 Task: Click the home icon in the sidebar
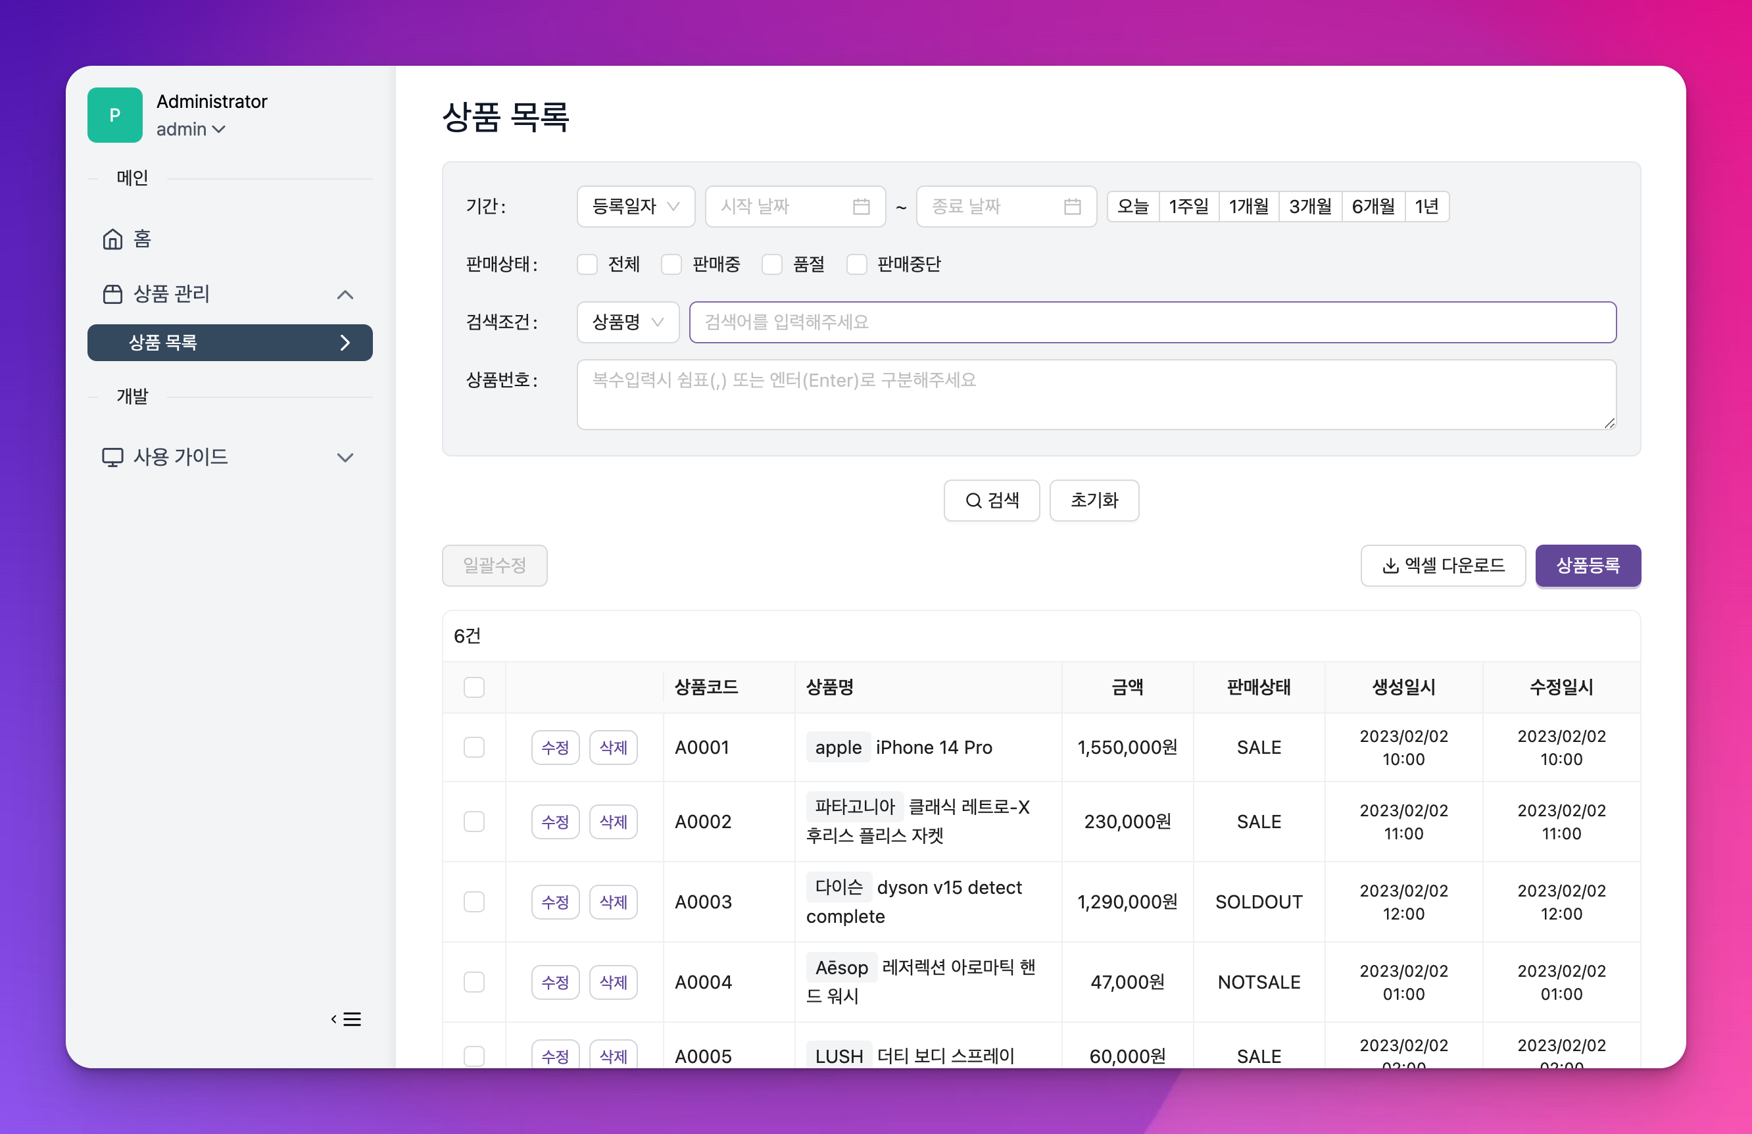click(112, 239)
